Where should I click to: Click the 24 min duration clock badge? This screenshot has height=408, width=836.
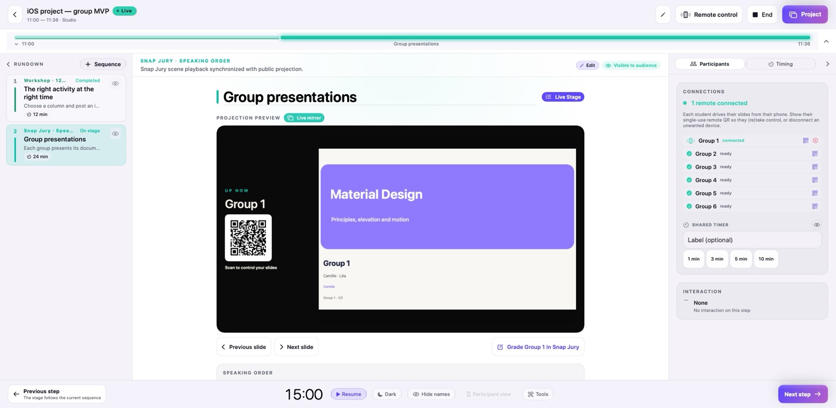37,157
